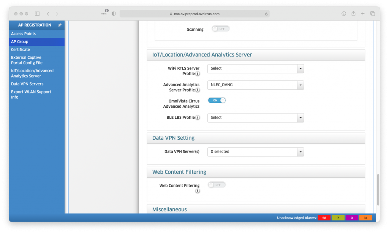Go to Data VPN Servers link
The width and height of the screenshot is (389, 233).
(x=27, y=84)
